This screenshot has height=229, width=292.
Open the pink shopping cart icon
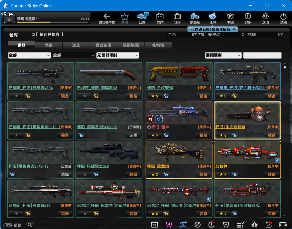pos(169,225)
